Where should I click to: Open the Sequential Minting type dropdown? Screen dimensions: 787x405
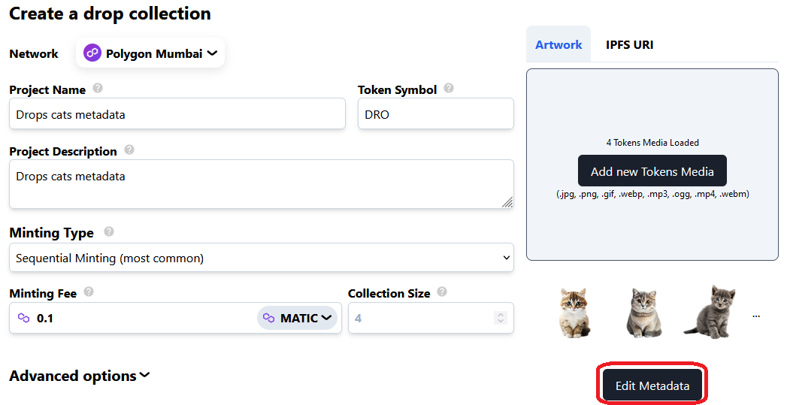tap(261, 258)
